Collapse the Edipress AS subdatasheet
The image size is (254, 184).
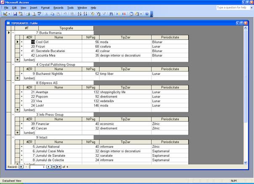pyautogui.click(x=13, y=83)
